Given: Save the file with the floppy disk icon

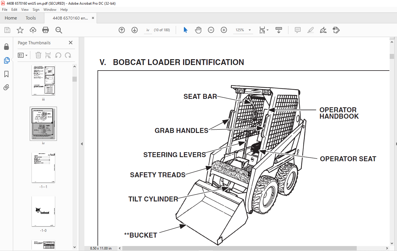Looking at the screenshot, I should pyautogui.click(x=7, y=30).
